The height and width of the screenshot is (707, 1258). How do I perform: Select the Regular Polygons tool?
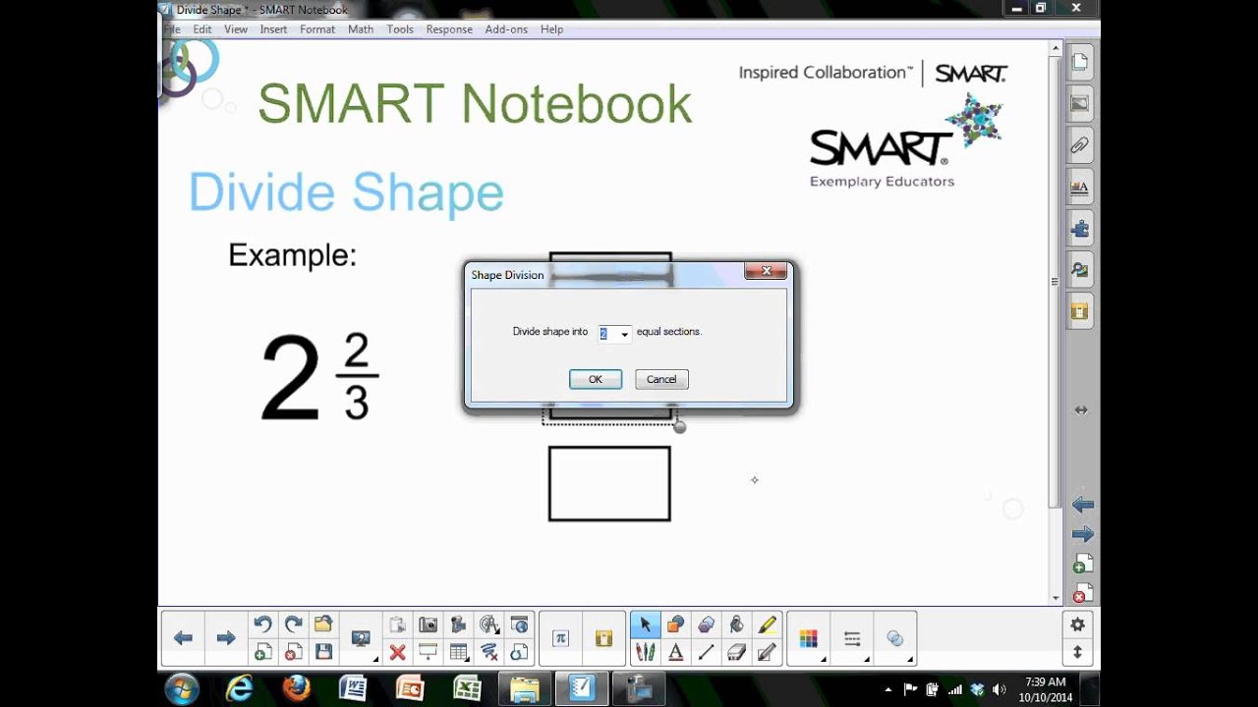(x=706, y=625)
